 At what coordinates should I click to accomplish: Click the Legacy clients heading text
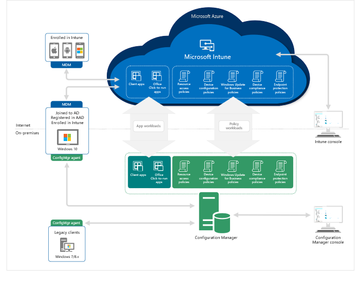coord(67,233)
